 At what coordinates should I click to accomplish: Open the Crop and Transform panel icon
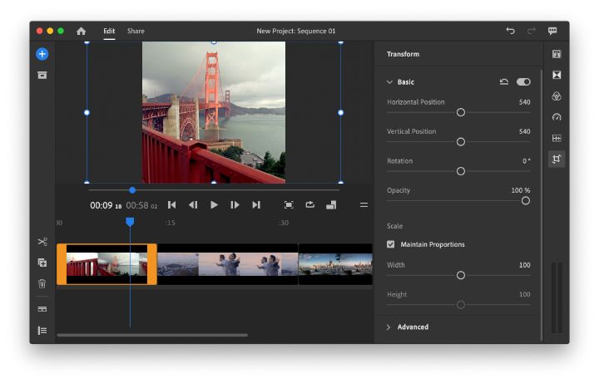click(557, 159)
